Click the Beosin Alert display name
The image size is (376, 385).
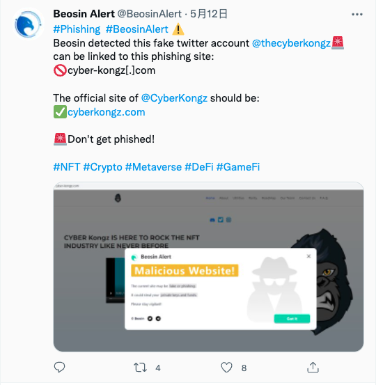click(84, 14)
